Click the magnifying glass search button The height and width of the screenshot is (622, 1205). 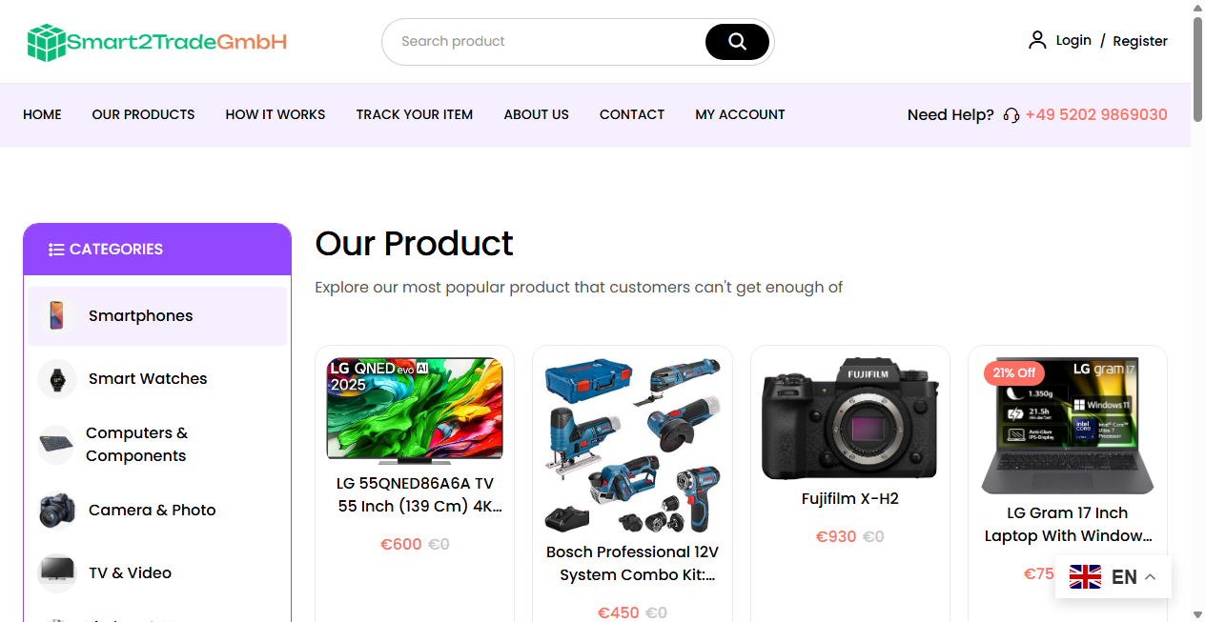pos(737,42)
